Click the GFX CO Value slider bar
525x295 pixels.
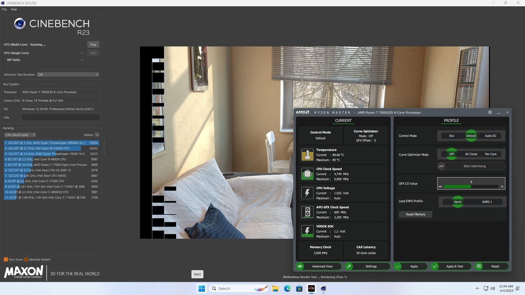[471, 187]
